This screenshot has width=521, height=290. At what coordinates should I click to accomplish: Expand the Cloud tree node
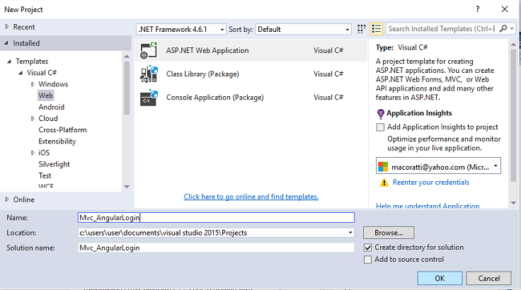tap(33, 118)
